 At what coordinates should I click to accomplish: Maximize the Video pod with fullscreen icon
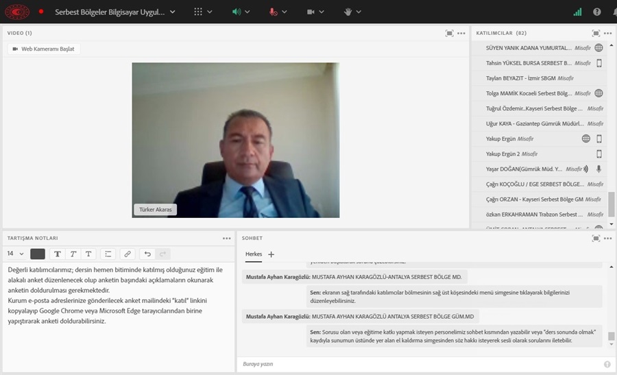(x=449, y=33)
